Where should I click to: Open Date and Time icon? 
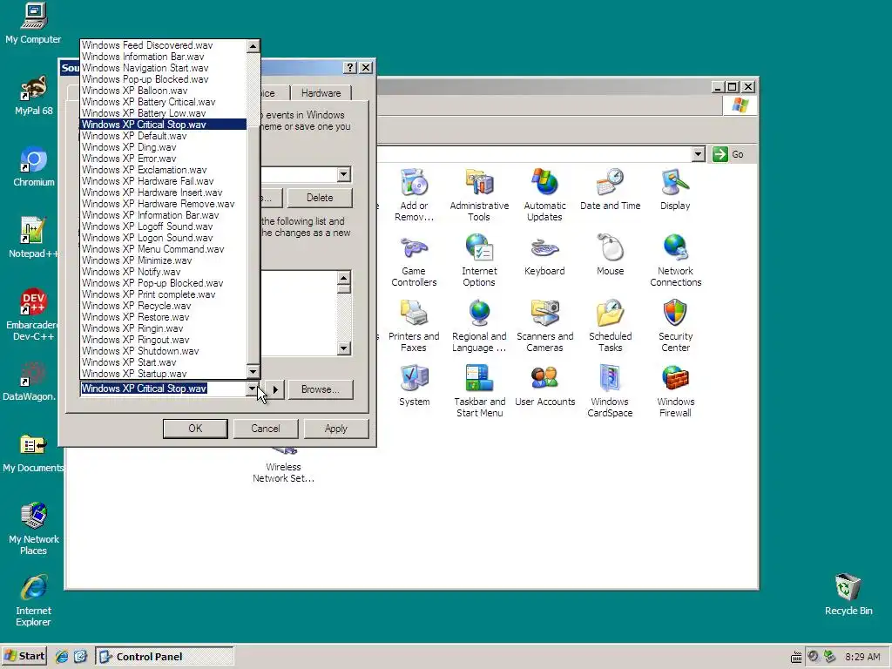click(610, 189)
